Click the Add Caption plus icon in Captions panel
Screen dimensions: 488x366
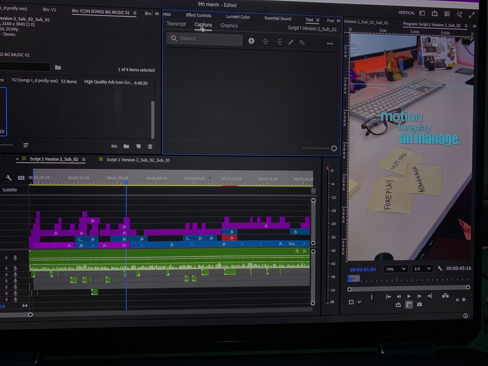(251, 41)
